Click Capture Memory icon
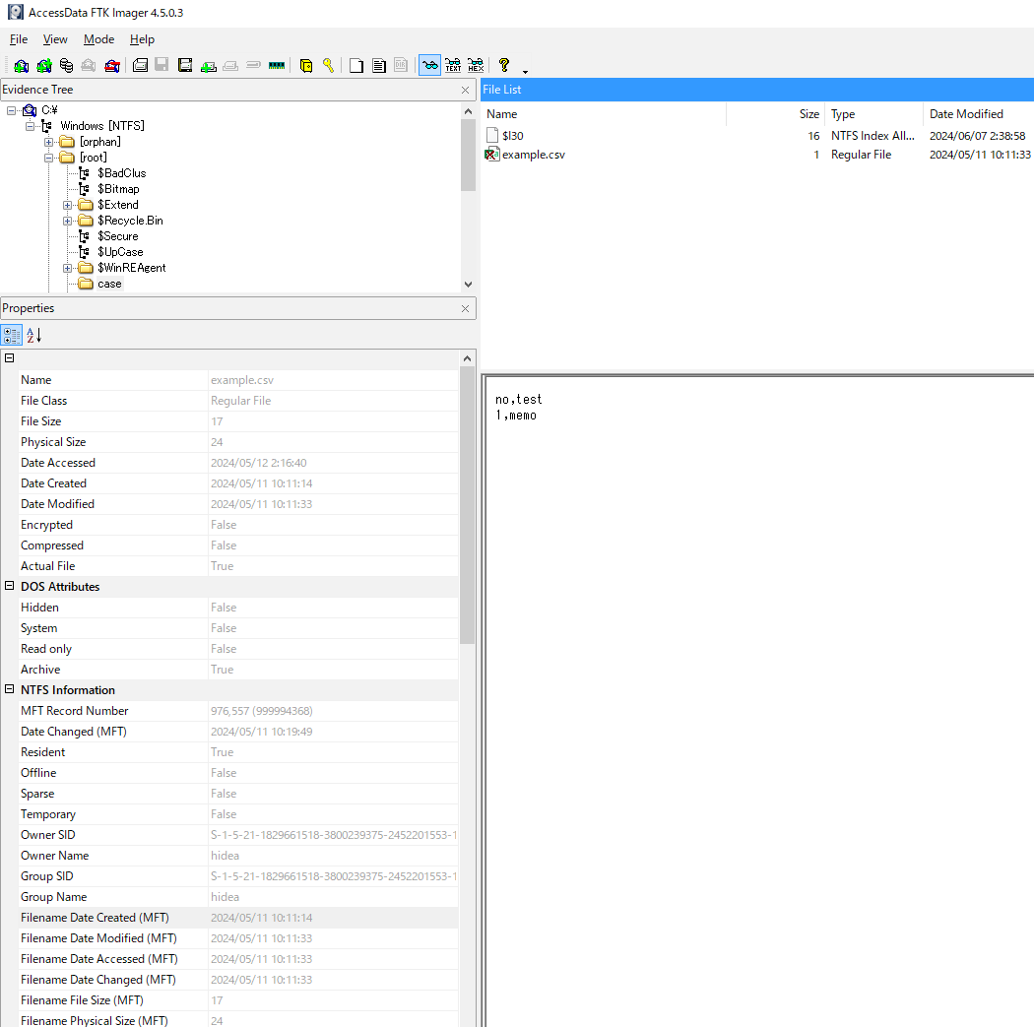This screenshot has height=1027, width=1034. (x=277, y=65)
